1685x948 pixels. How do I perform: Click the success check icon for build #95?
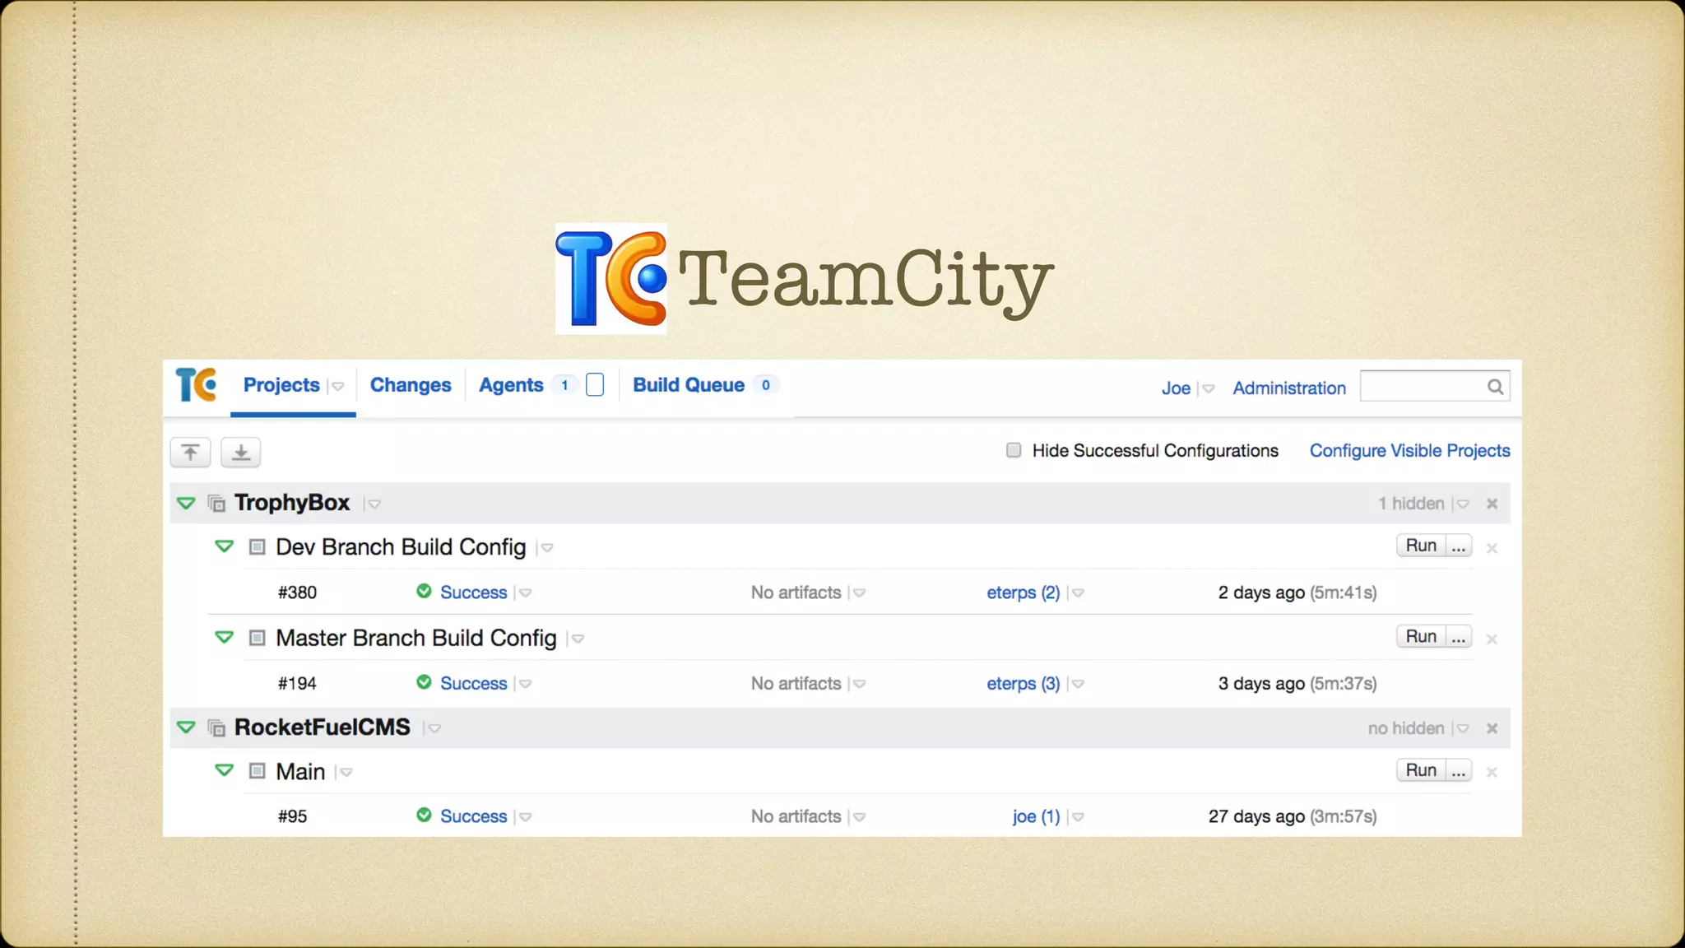point(424,815)
